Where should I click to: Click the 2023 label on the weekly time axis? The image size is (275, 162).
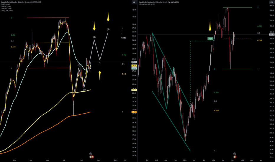[x=185, y=160]
